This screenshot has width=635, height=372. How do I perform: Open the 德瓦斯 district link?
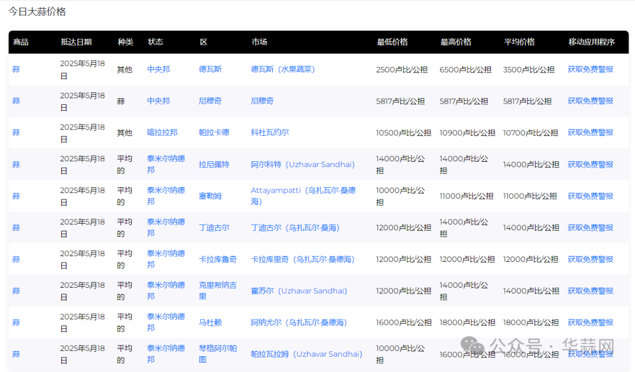(x=210, y=69)
